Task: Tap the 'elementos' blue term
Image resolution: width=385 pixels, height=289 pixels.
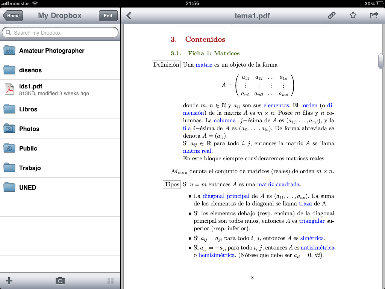Action: click(x=276, y=105)
